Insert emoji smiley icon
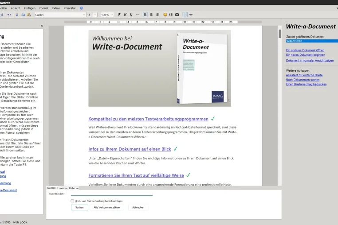338x225 pixels. click(165, 15)
